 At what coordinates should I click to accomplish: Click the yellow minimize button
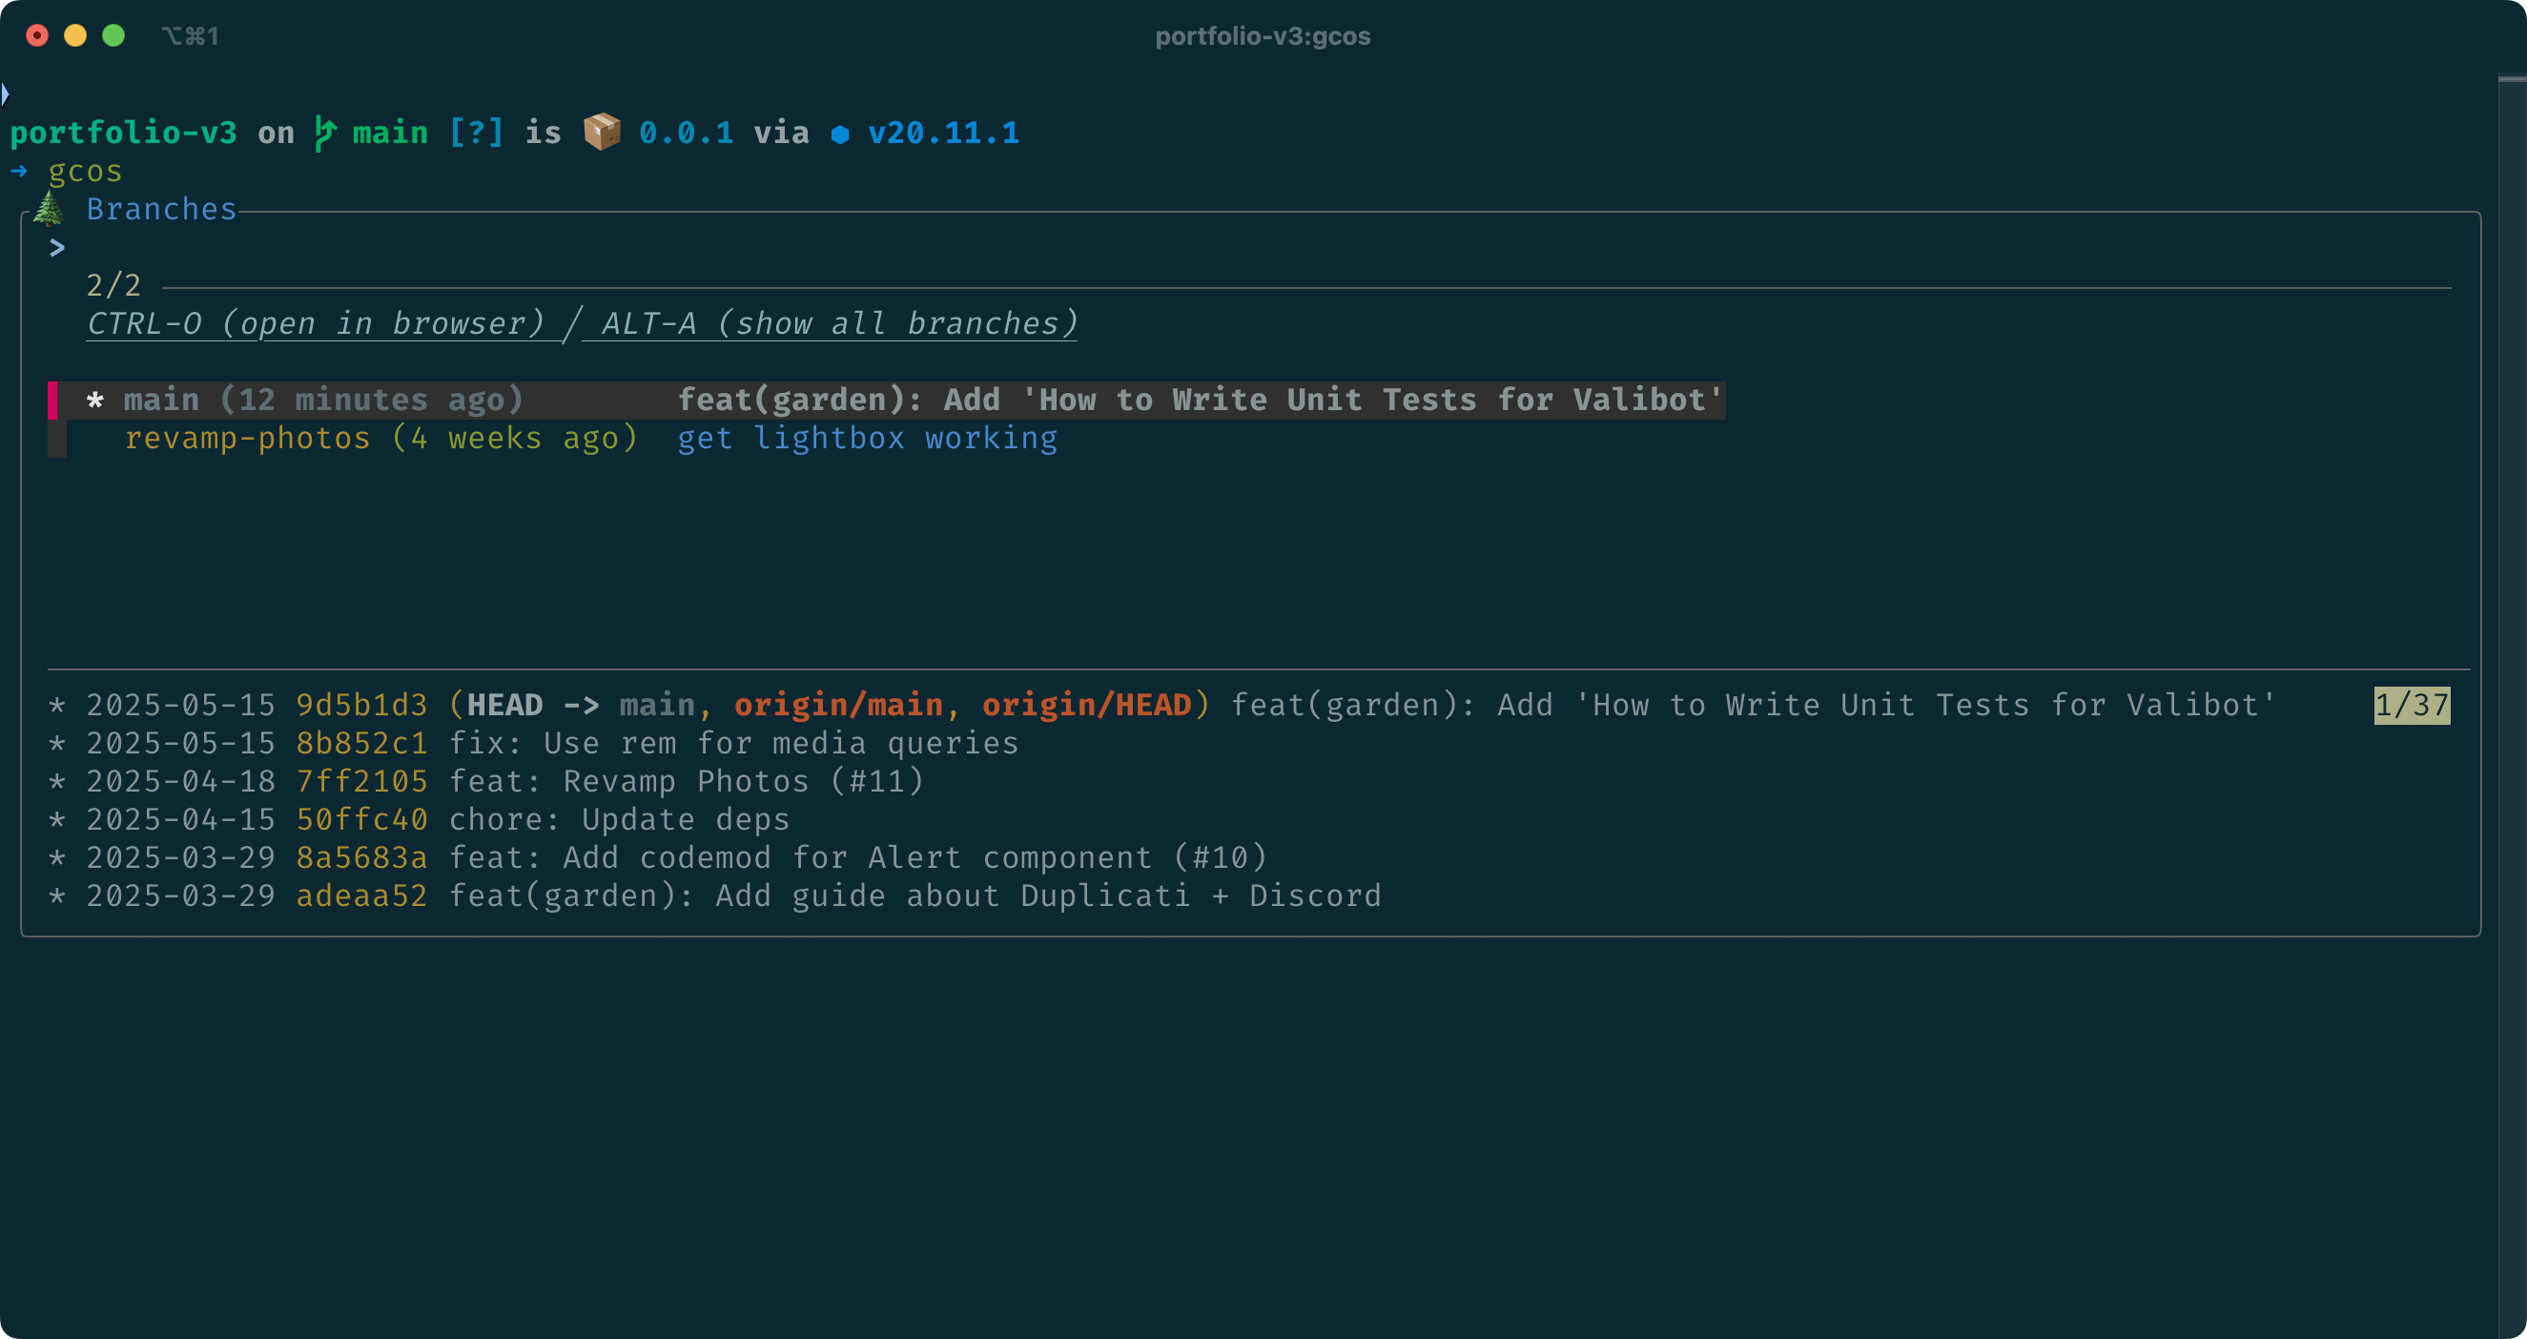point(75,35)
